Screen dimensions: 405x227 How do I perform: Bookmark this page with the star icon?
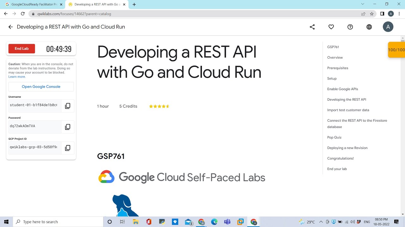[372, 14]
